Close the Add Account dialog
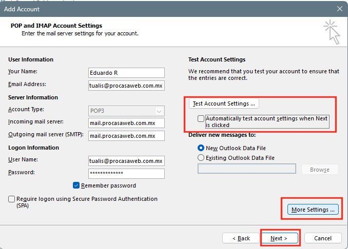 (x=339, y=9)
